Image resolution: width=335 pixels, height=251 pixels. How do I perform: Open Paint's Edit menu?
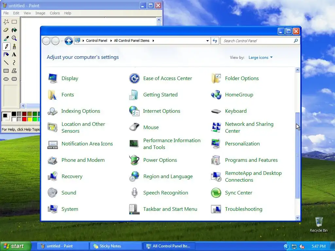click(16, 13)
